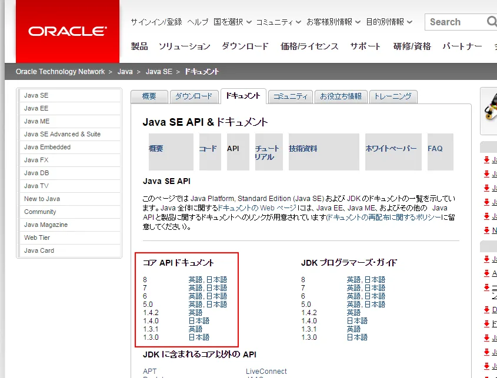Select Java SE in the left sidebar
Screen dimensions: 497x378
(69, 95)
